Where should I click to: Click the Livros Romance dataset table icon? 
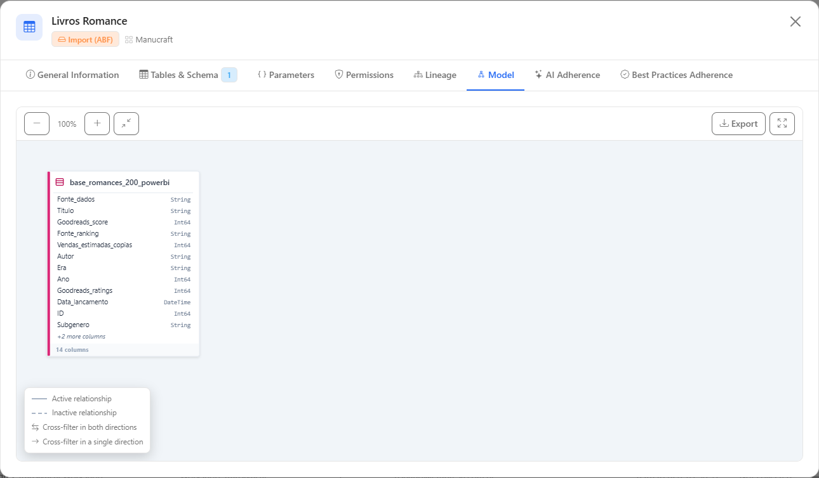point(29,27)
